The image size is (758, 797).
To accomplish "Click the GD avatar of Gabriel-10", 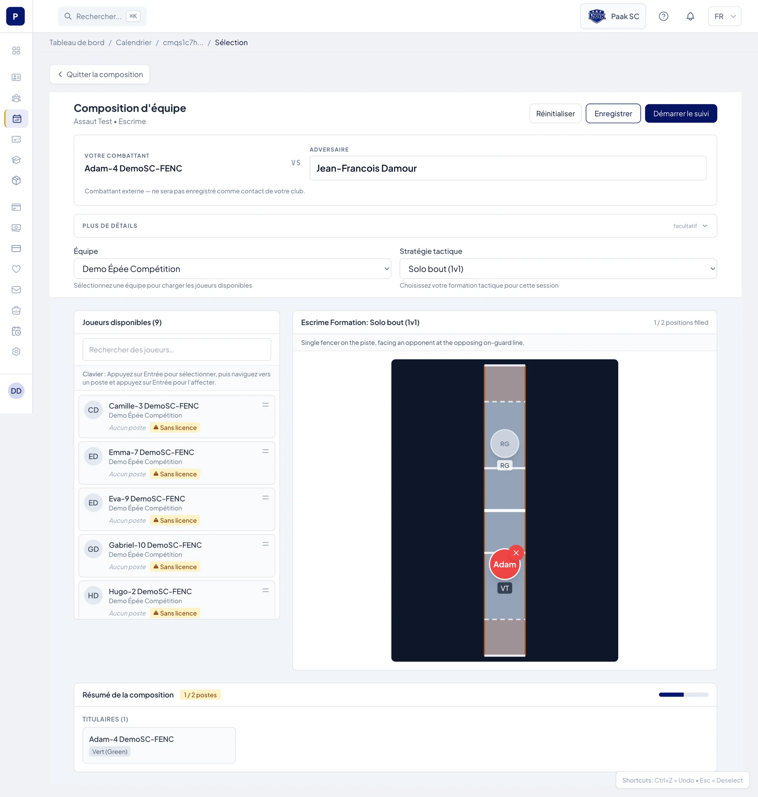I will tap(93, 549).
